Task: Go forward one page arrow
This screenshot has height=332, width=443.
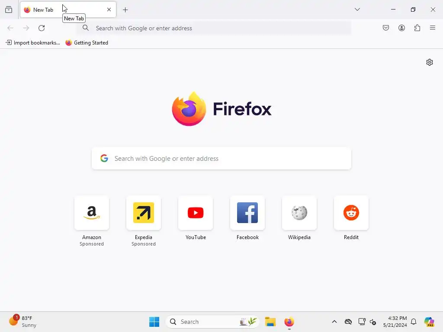Action: click(26, 28)
